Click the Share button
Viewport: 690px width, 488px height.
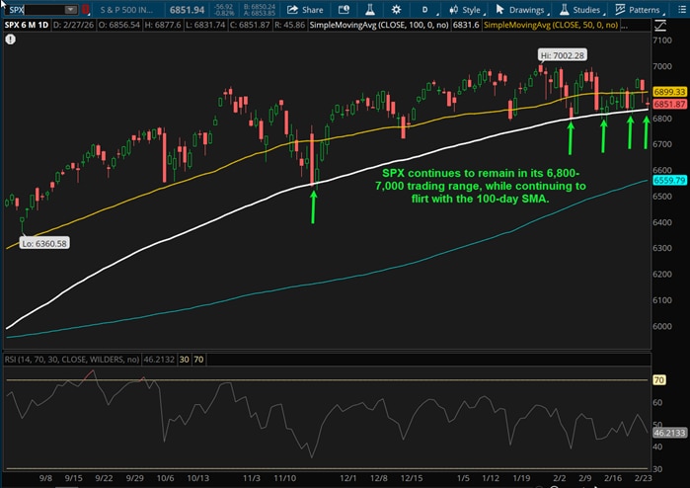[x=305, y=10]
